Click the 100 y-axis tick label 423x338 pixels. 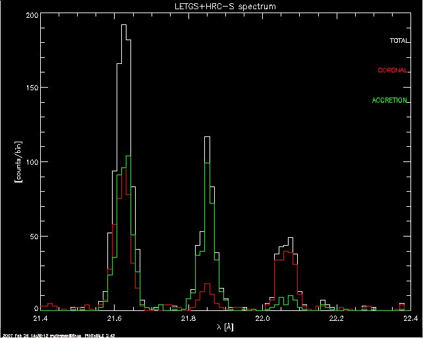pyautogui.click(x=30, y=162)
